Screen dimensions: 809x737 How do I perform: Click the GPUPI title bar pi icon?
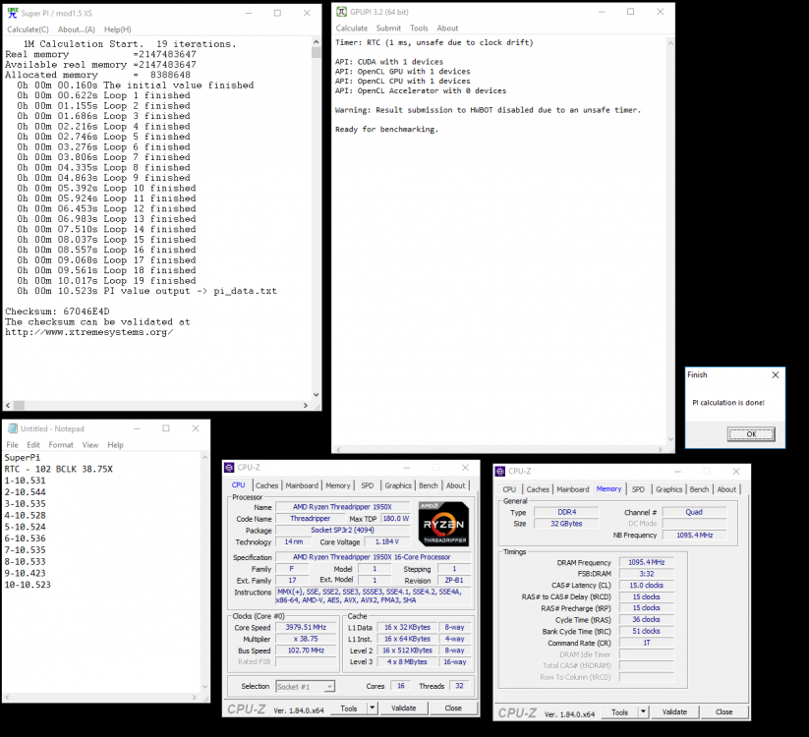click(341, 12)
